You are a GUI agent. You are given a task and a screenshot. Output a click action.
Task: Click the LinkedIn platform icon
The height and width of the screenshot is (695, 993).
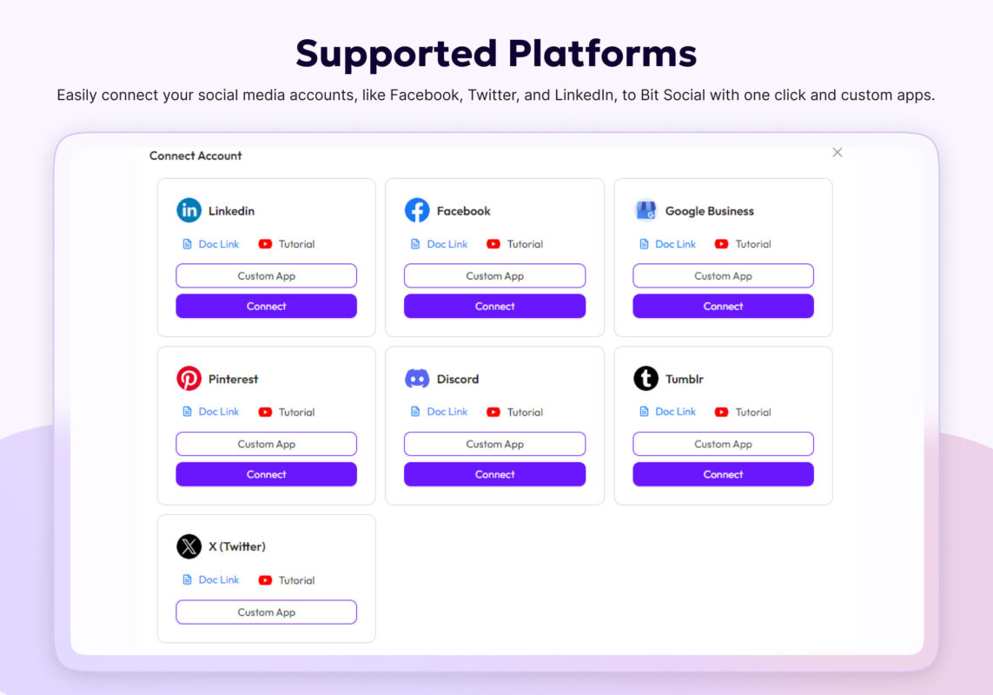(189, 209)
